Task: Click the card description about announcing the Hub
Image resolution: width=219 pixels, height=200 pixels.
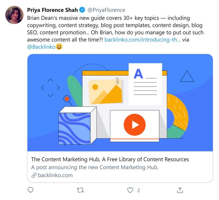Action: pos(95,167)
